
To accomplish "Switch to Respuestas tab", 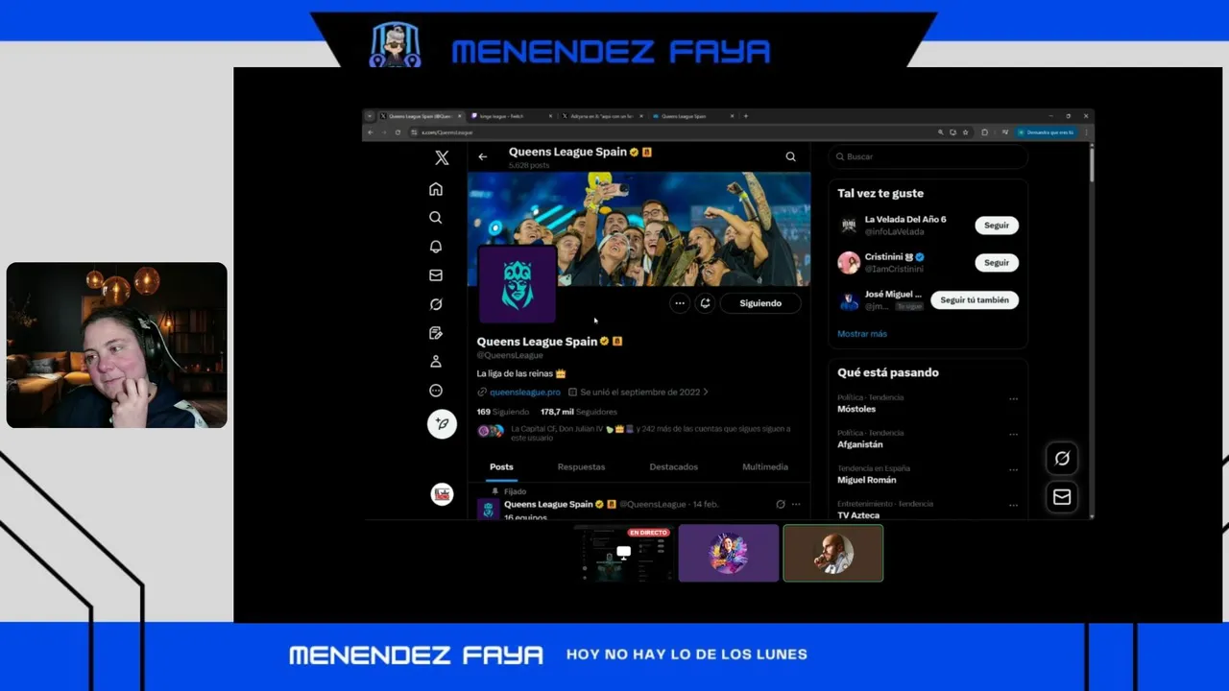I will (581, 467).
